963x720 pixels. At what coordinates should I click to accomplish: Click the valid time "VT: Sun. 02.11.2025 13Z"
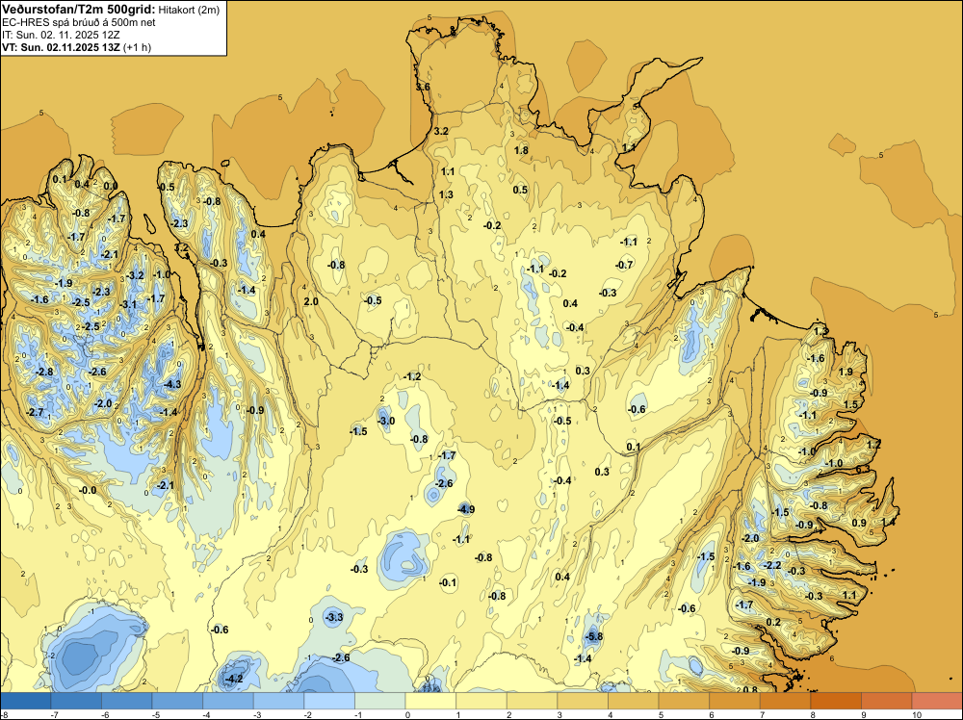point(62,47)
